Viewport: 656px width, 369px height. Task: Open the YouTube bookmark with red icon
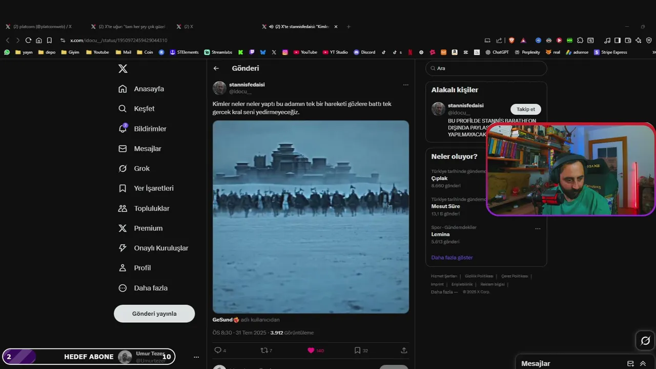(305, 52)
